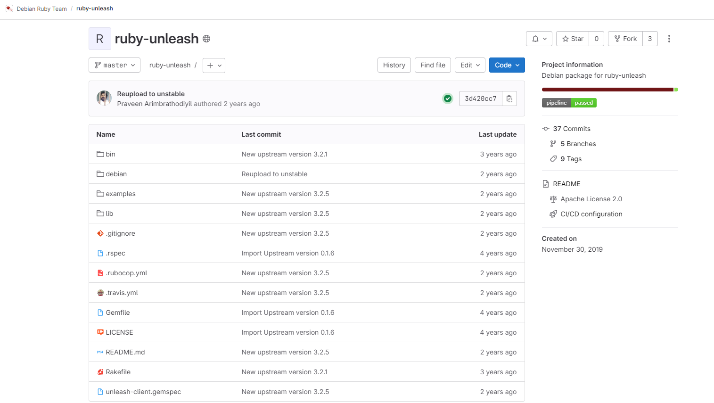Open the README link in sidebar
Image resolution: width=714 pixels, height=403 pixels.
coord(566,184)
